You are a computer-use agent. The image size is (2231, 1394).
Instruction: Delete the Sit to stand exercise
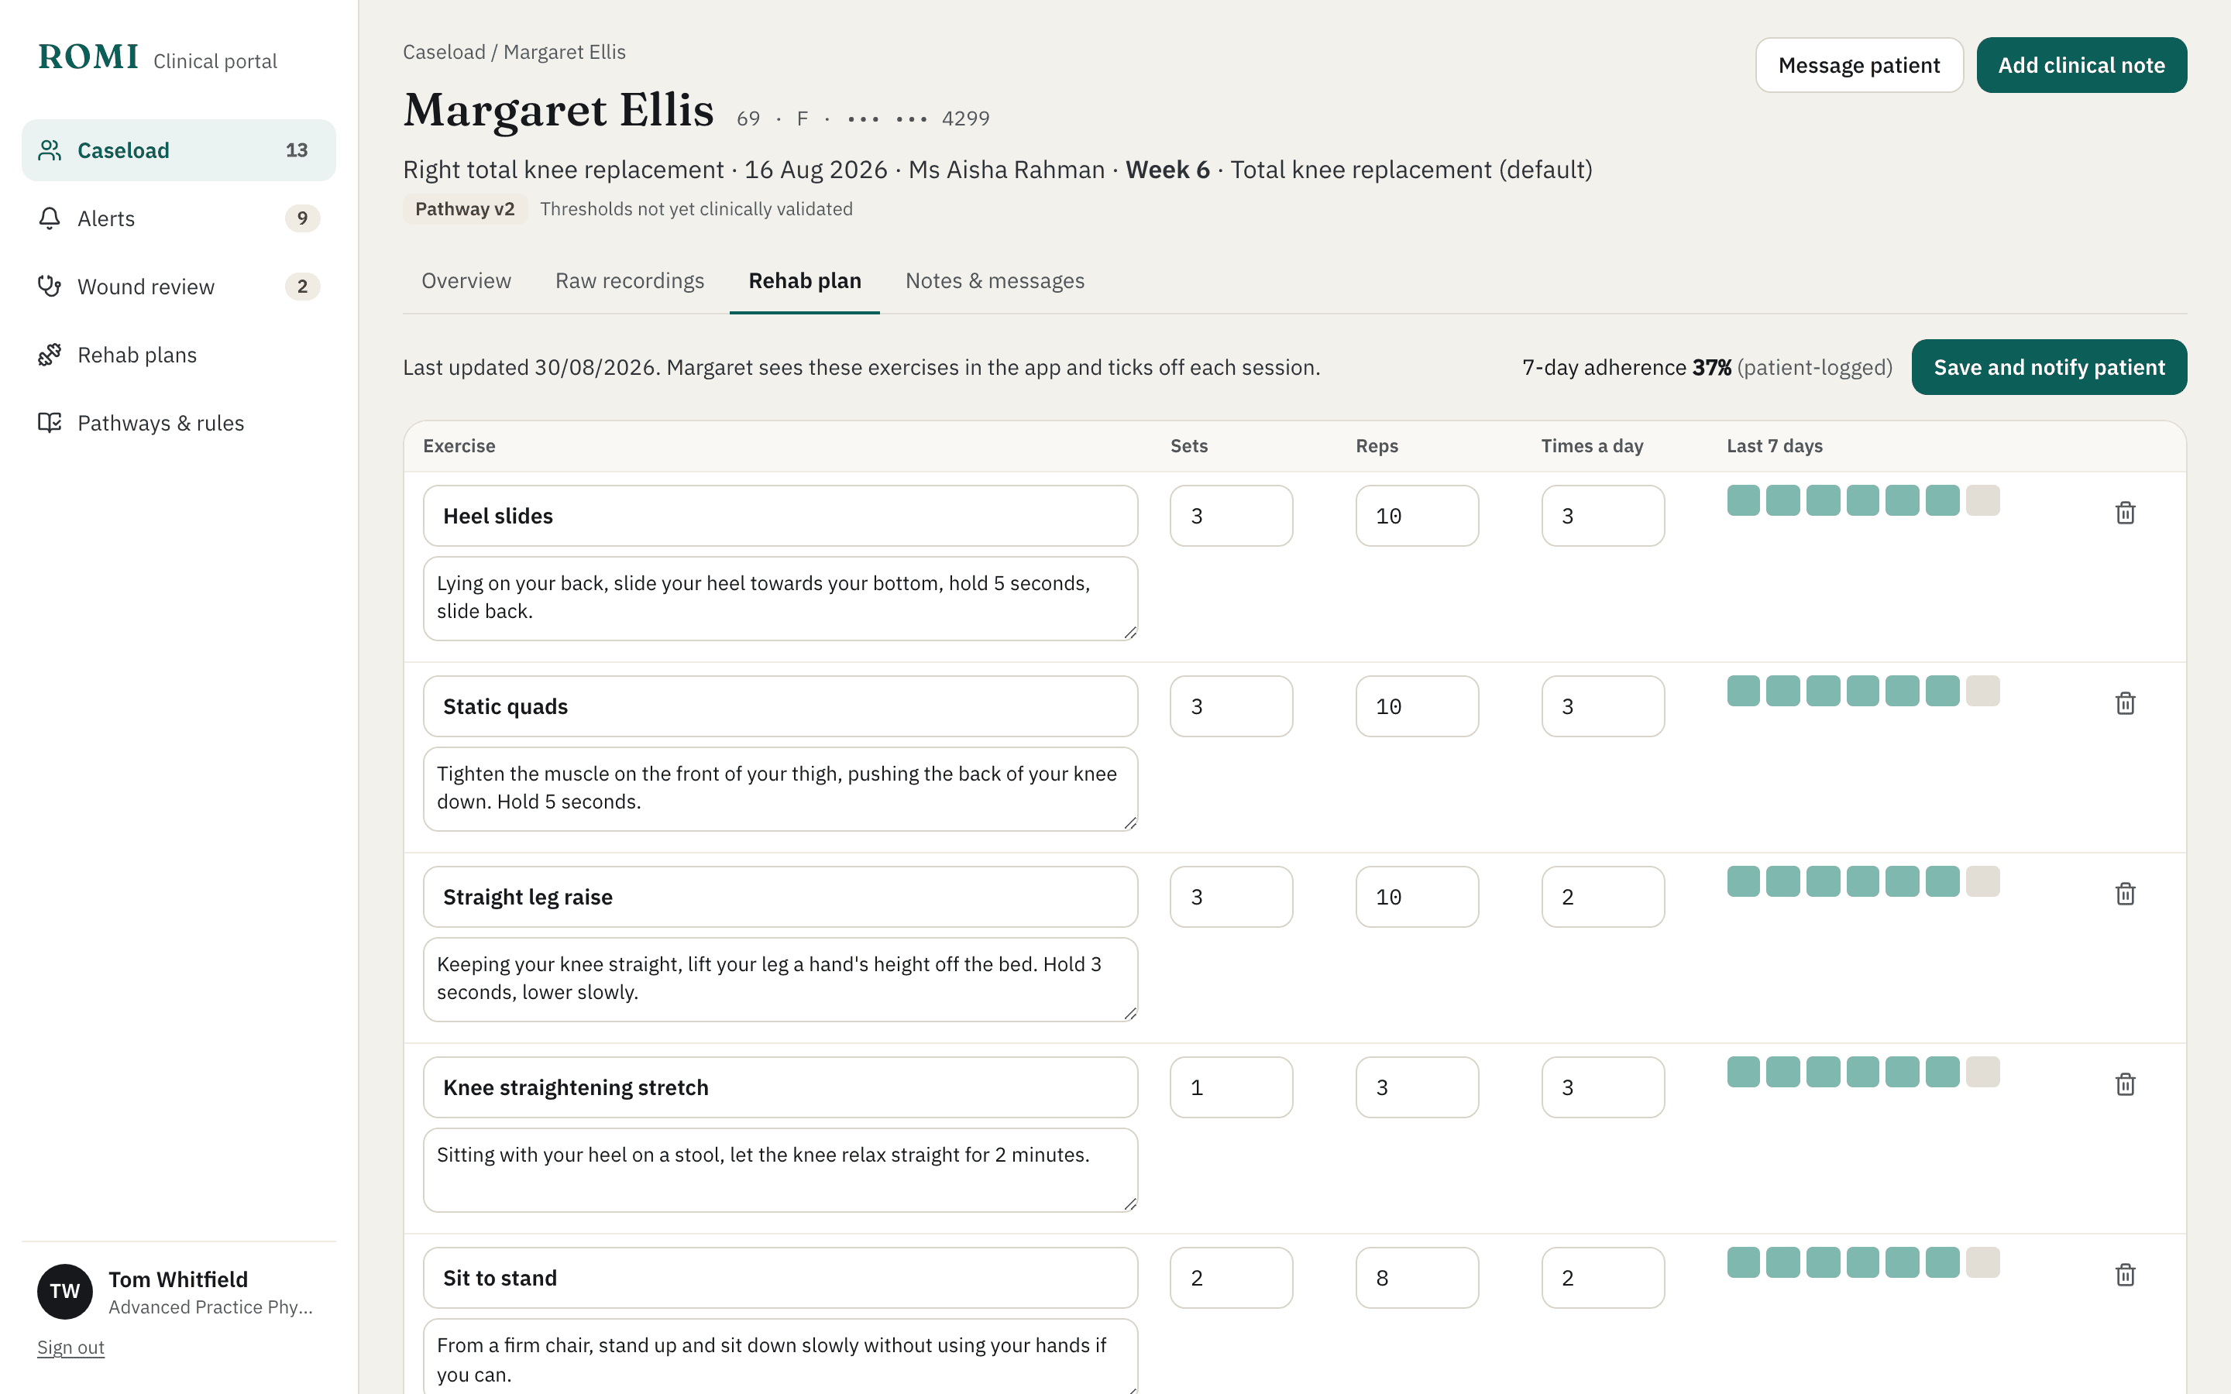[2125, 1275]
